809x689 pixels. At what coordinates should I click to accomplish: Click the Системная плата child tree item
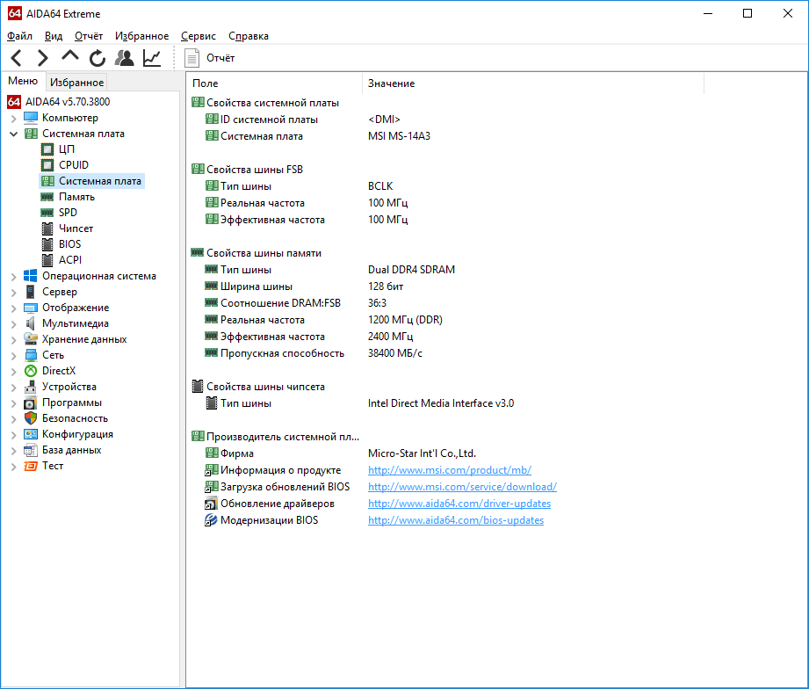(x=99, y=181)
